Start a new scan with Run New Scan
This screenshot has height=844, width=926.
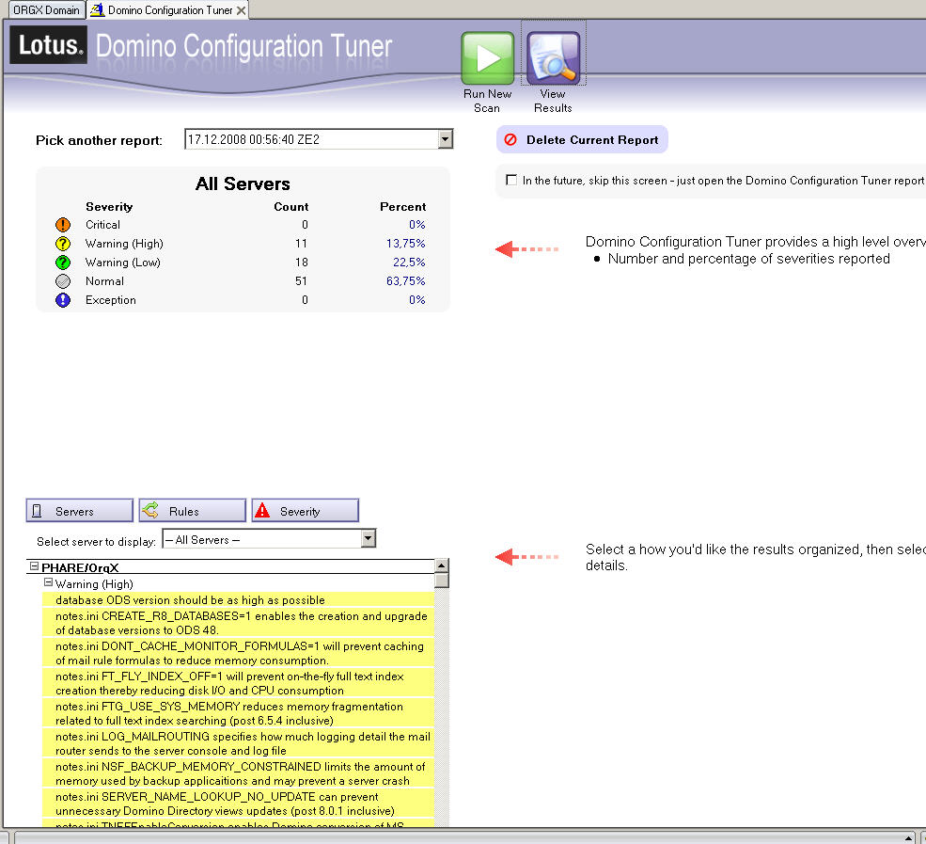(487, 58)
